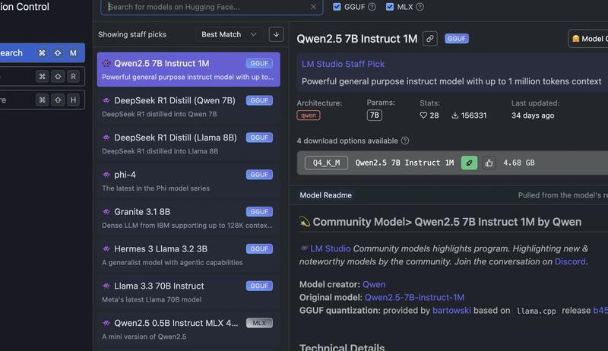Image resolution: width=608 pixels, height=351 pixels.
Task: Click '34 days ago' last updated value
Action: 533,115
